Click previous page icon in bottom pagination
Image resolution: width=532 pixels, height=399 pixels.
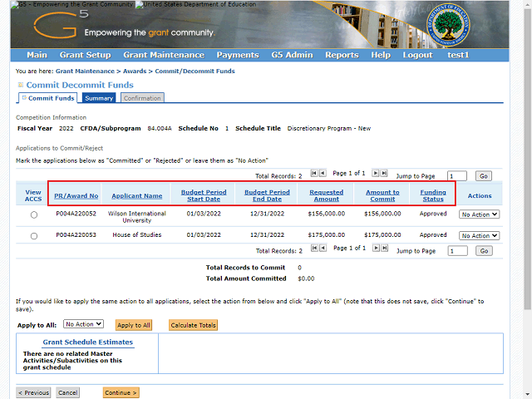(x=323, y=248)
